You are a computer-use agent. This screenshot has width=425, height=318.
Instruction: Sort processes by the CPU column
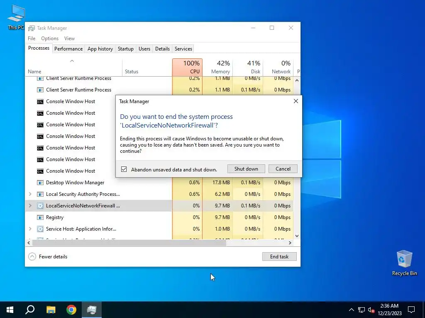[x=187, y=67]
